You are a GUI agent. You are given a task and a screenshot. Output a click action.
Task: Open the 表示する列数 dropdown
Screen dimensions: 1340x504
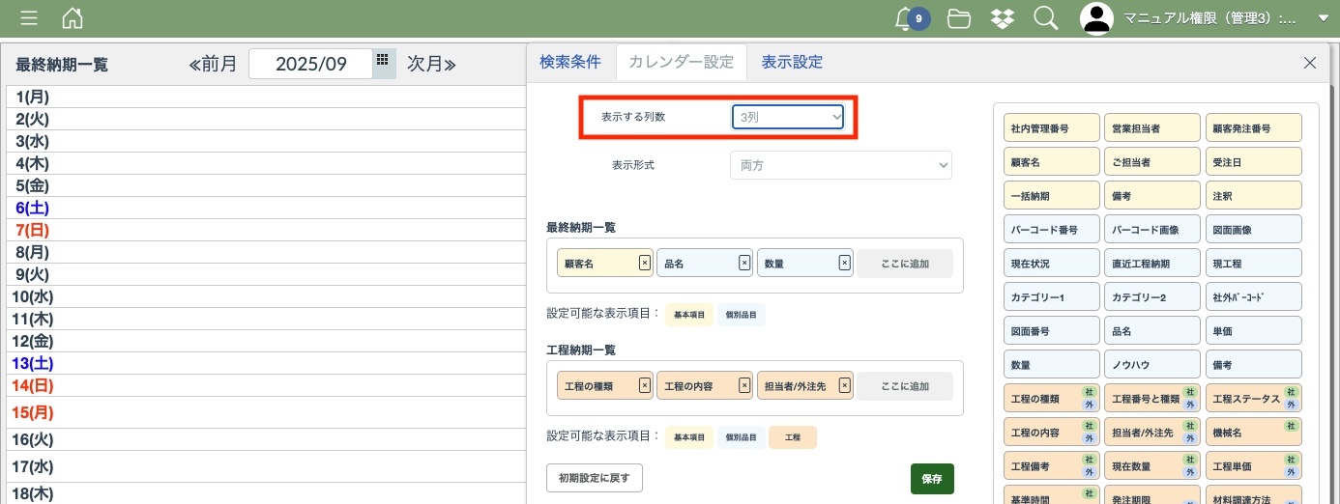click(788, 117)
